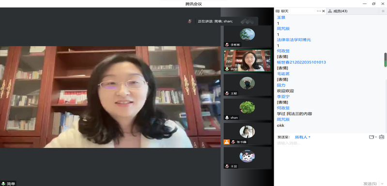Select the 聊天 chat tab
The height and width of the screenshot is (186, 387).
[x=282, y=11]
